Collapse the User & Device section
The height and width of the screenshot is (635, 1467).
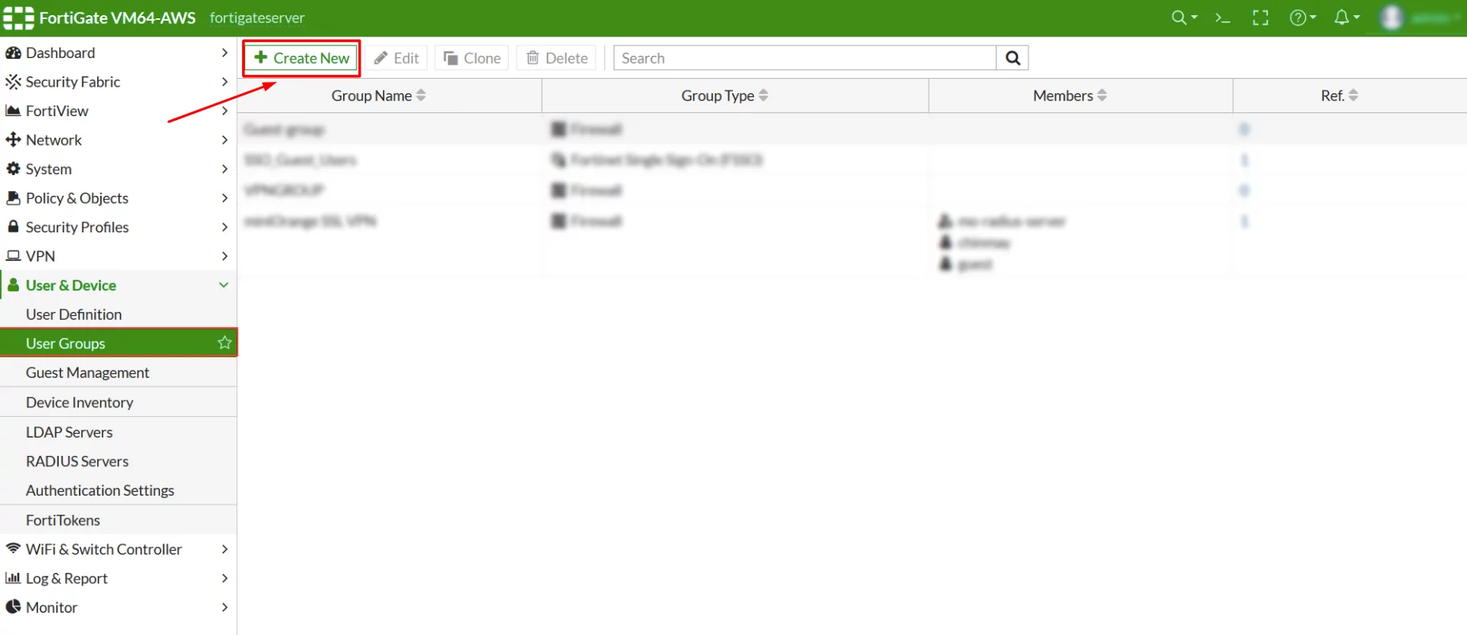[x=118, y=285]
